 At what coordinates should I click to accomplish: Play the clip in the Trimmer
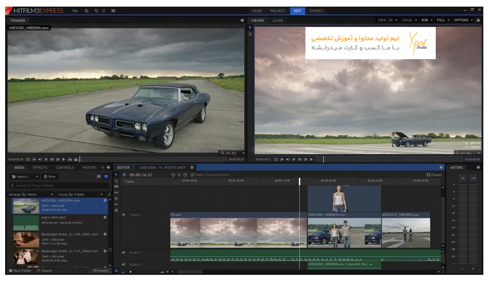point(64,159)
